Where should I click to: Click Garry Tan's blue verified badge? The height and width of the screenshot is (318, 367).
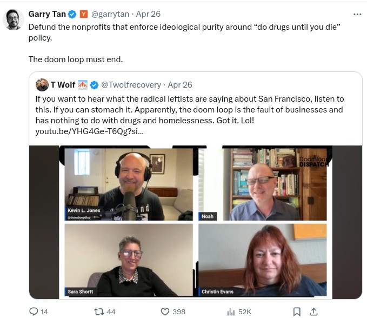pyautogui.click(x=72, y=14)
